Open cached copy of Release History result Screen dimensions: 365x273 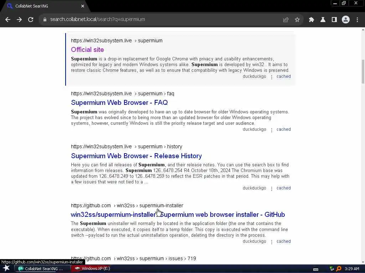click(x=283, y=188)
